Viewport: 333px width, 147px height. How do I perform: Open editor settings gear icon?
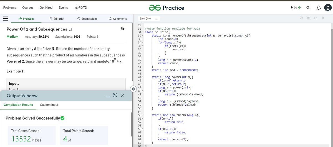[309, 19]
